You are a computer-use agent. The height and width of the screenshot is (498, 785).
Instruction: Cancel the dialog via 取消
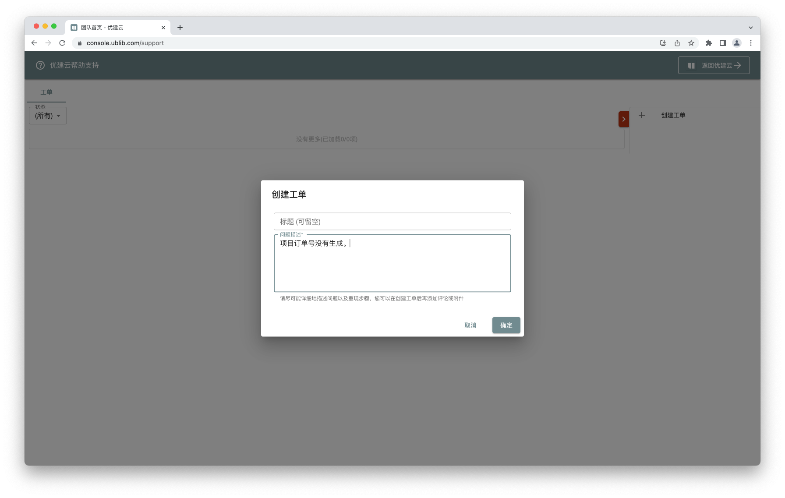pyautogui.click(x=470, y=325)
